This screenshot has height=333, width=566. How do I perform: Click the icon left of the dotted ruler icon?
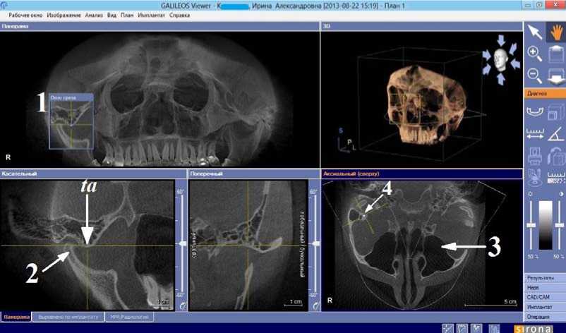[x=535, y=178]
